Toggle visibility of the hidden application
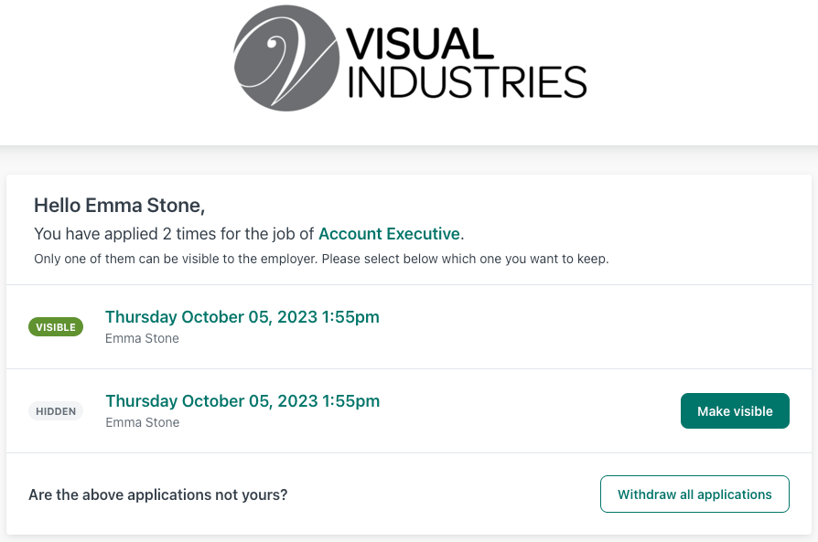 [x=735, y=410]
